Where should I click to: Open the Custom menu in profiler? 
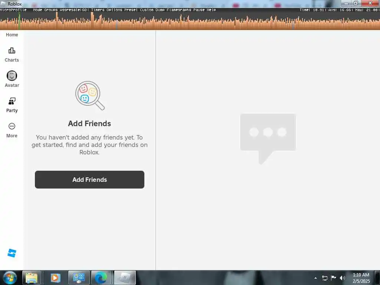tap(147, 10)
